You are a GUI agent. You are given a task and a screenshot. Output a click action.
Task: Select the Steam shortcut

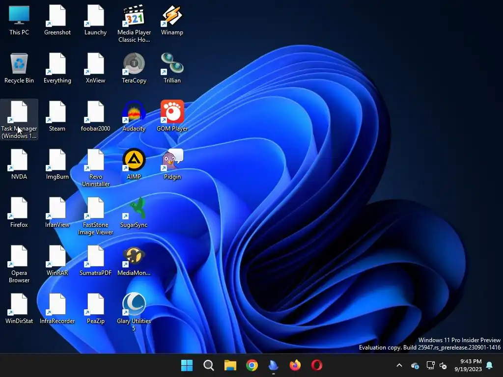tap(57, 116)
